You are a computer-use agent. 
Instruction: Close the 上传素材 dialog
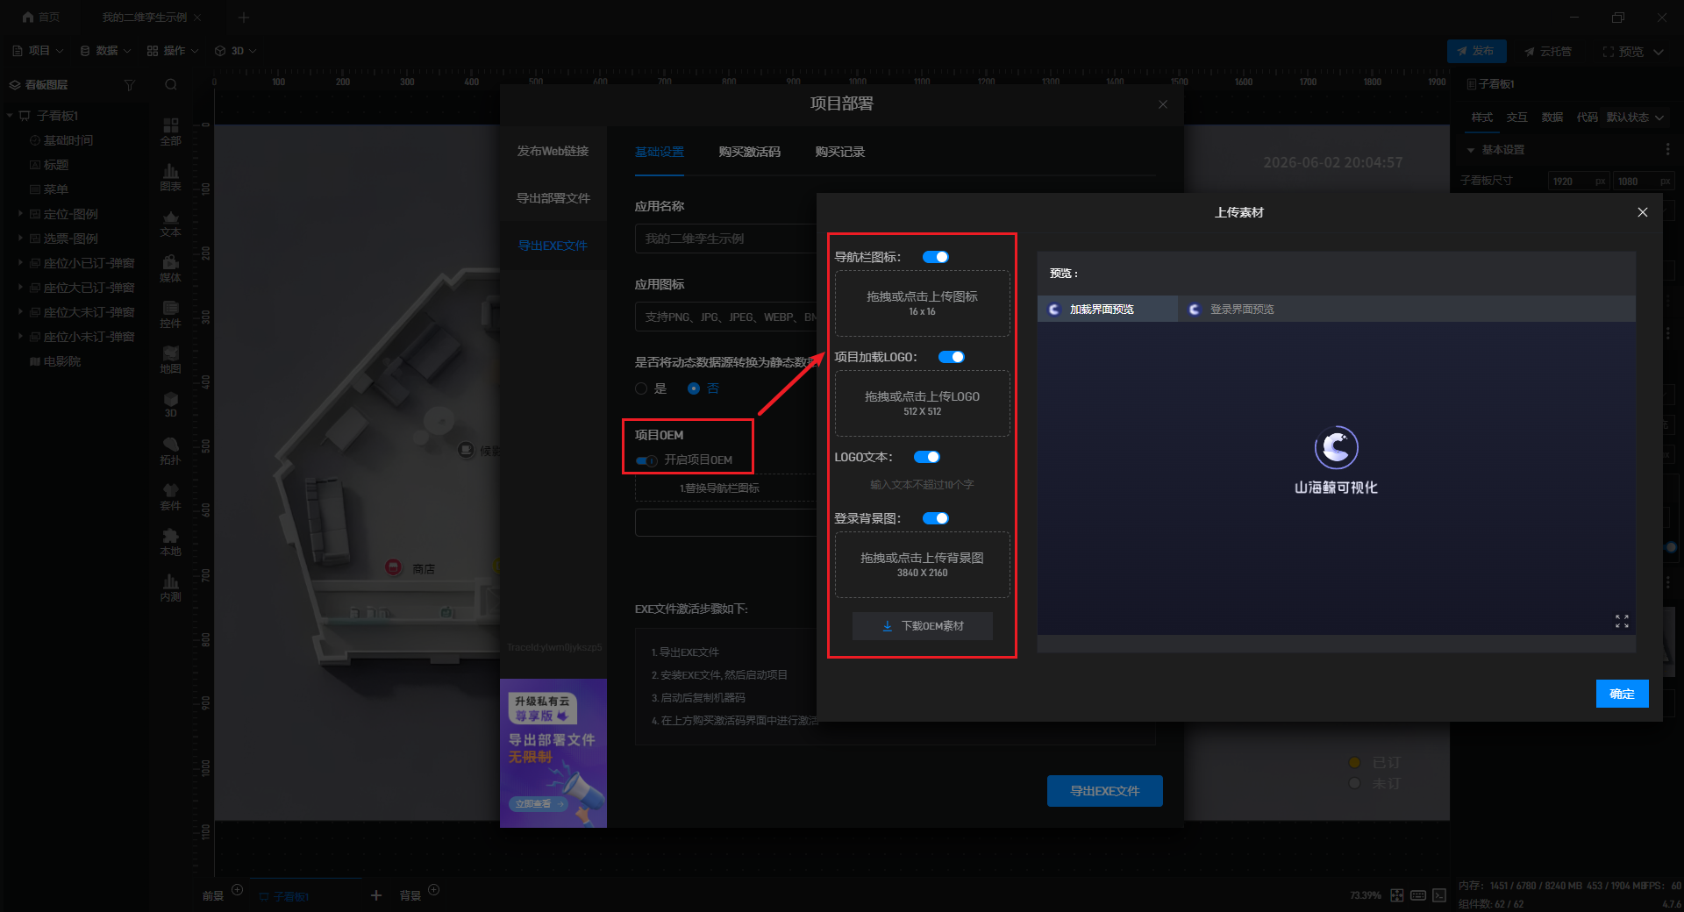pos(1643,212)
